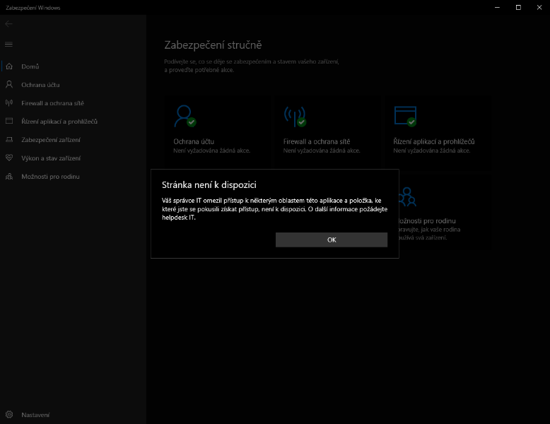The height and width of the screenshot is (424, 550).
Task: Click the Výkon a stav heart icon
Action: [9, 158]
